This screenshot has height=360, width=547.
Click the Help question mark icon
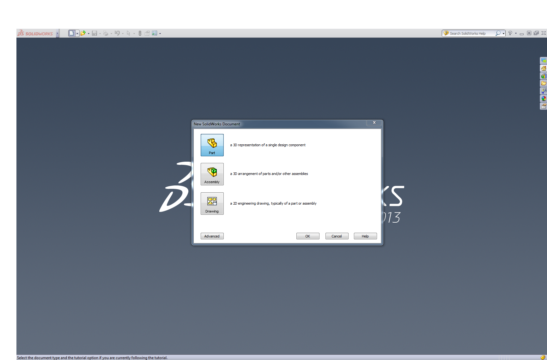click(510, 33)
